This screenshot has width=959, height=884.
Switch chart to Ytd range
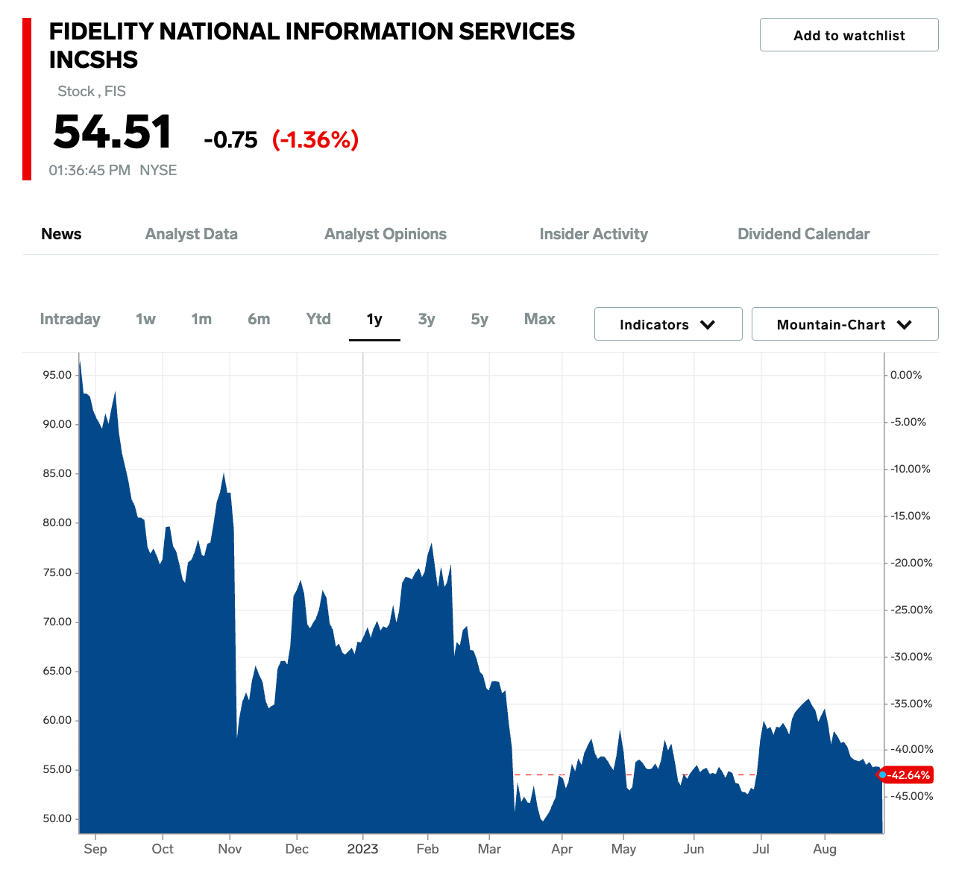click(318, 319)
